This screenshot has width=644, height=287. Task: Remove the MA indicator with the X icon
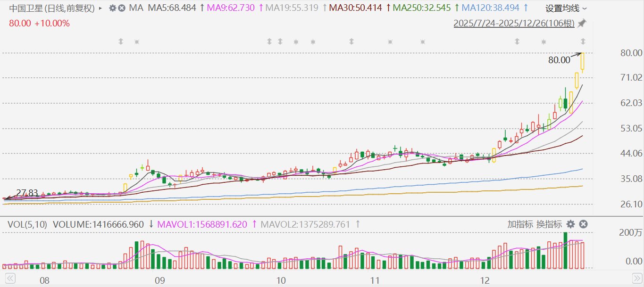(122, 8)
